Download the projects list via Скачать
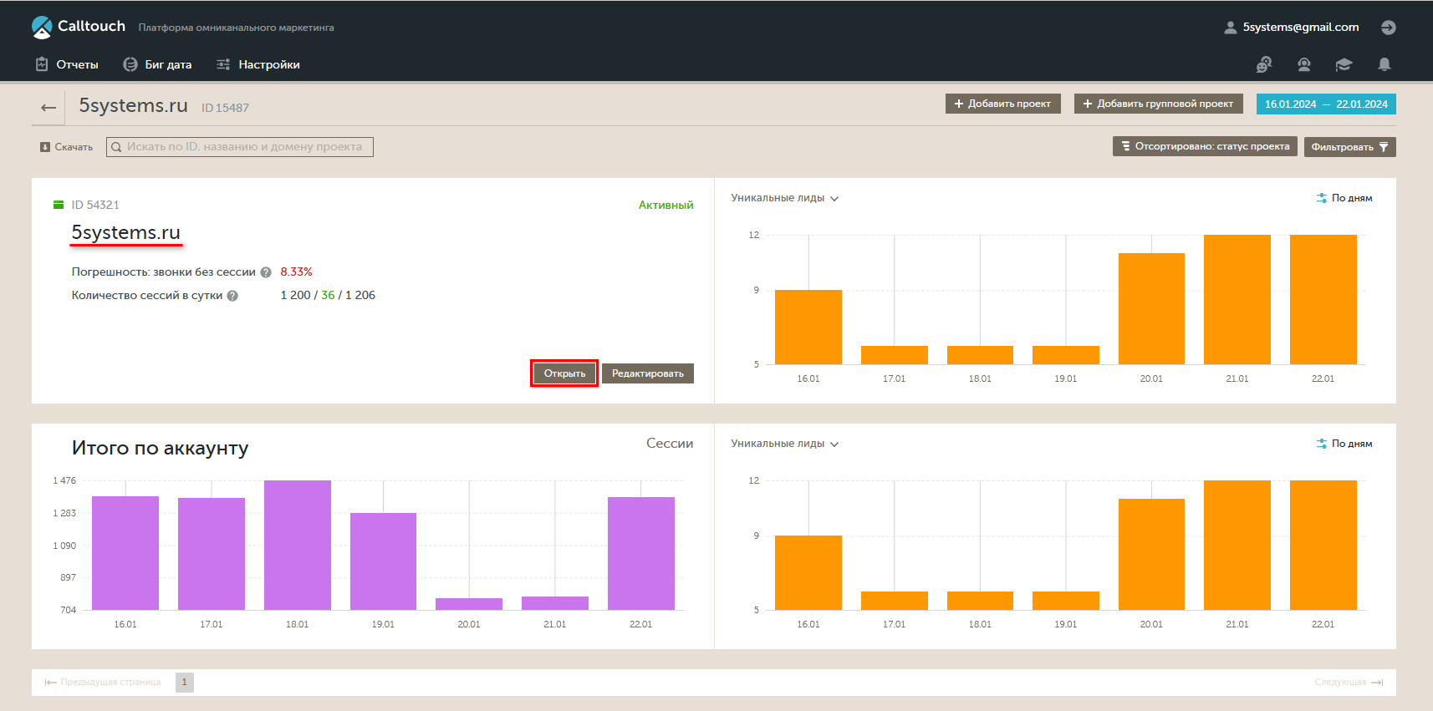 click(67, 147)
